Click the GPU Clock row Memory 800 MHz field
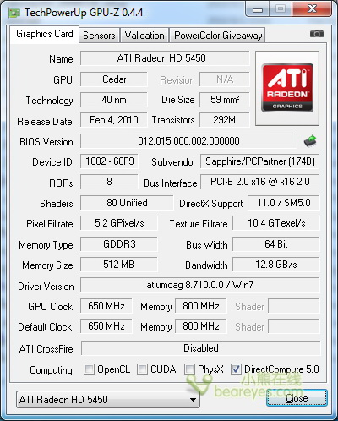 click(x=201, y=306)
